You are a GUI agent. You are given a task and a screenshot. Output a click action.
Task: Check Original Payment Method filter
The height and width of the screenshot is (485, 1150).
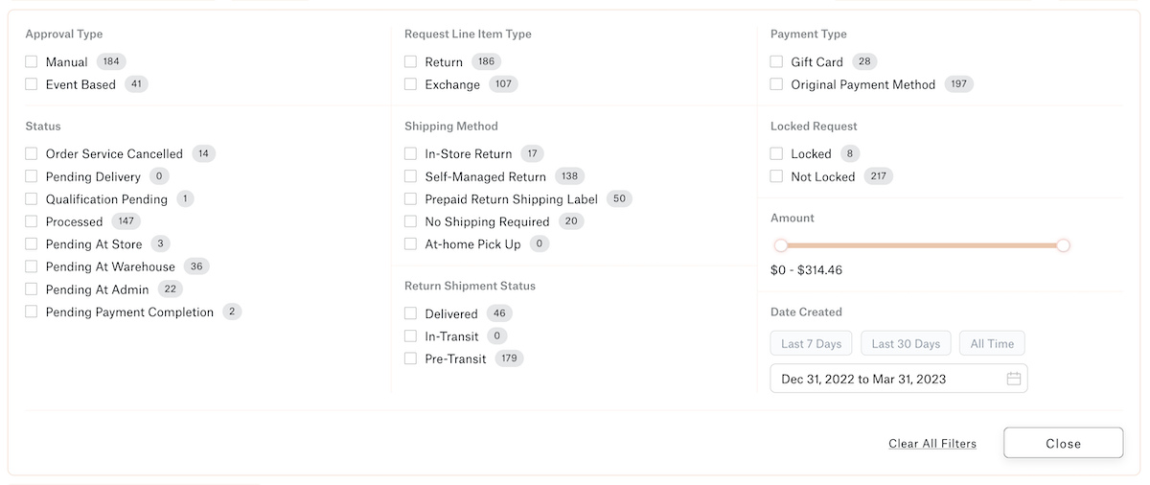pos(777,84)
